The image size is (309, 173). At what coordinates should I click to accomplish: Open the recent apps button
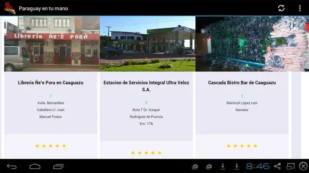58,167
